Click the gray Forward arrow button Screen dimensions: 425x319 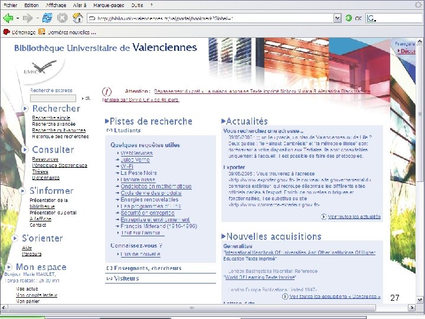(28, 18)
